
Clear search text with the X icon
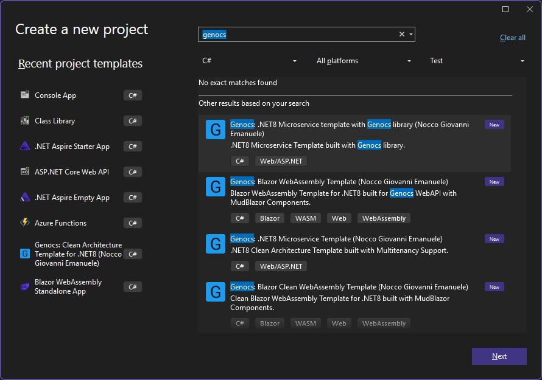(x=401, y=35)
